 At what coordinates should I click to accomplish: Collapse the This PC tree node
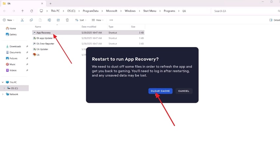click(x=3, y=82)
